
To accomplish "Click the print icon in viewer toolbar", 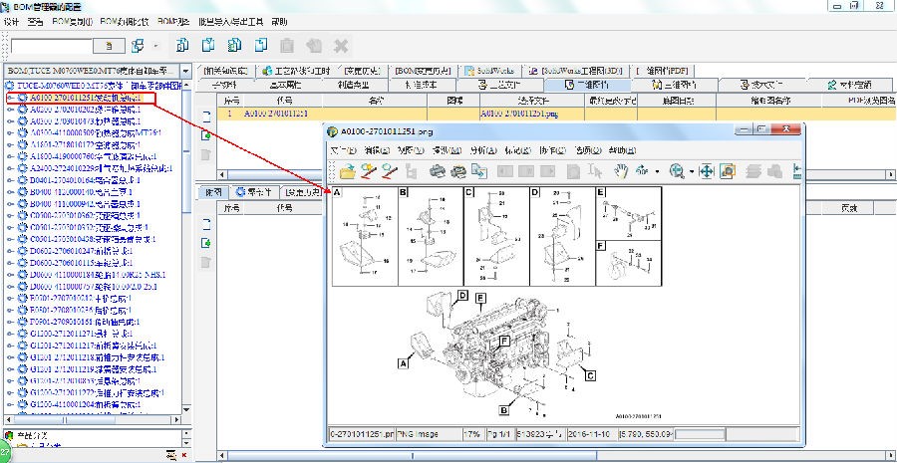I will (x=437, y=171).
